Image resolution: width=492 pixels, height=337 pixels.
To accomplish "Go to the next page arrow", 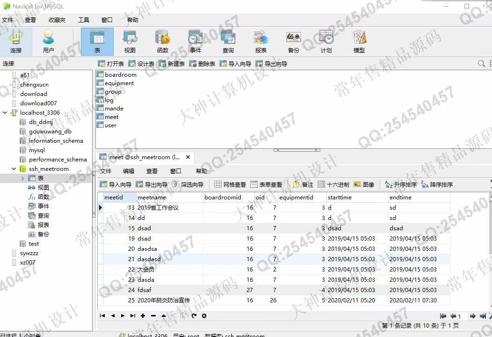I will (472, 316).
